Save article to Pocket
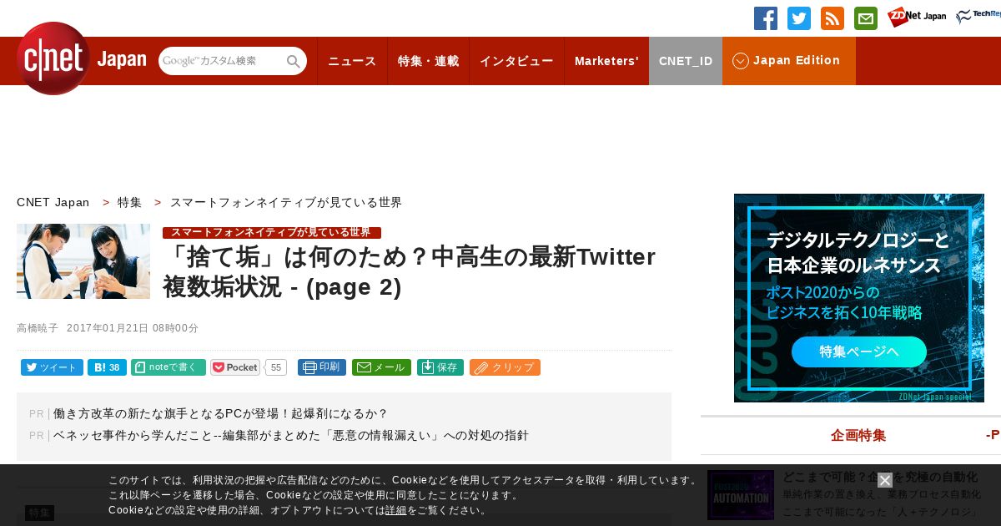The width and height of the screenshot is (1001, 526). [235, 367]
